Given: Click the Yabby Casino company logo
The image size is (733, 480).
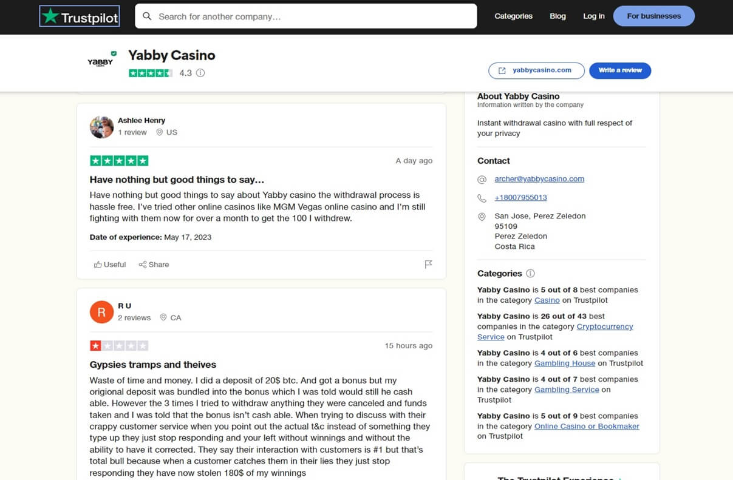Looking at the screenshot, I should point(102,61).
